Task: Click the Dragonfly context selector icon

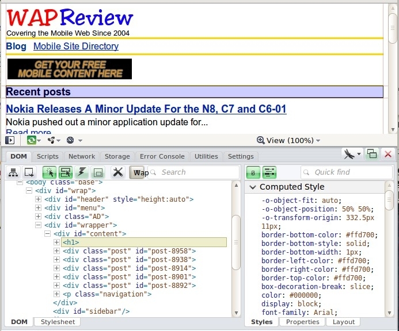Action: point(351,154)
